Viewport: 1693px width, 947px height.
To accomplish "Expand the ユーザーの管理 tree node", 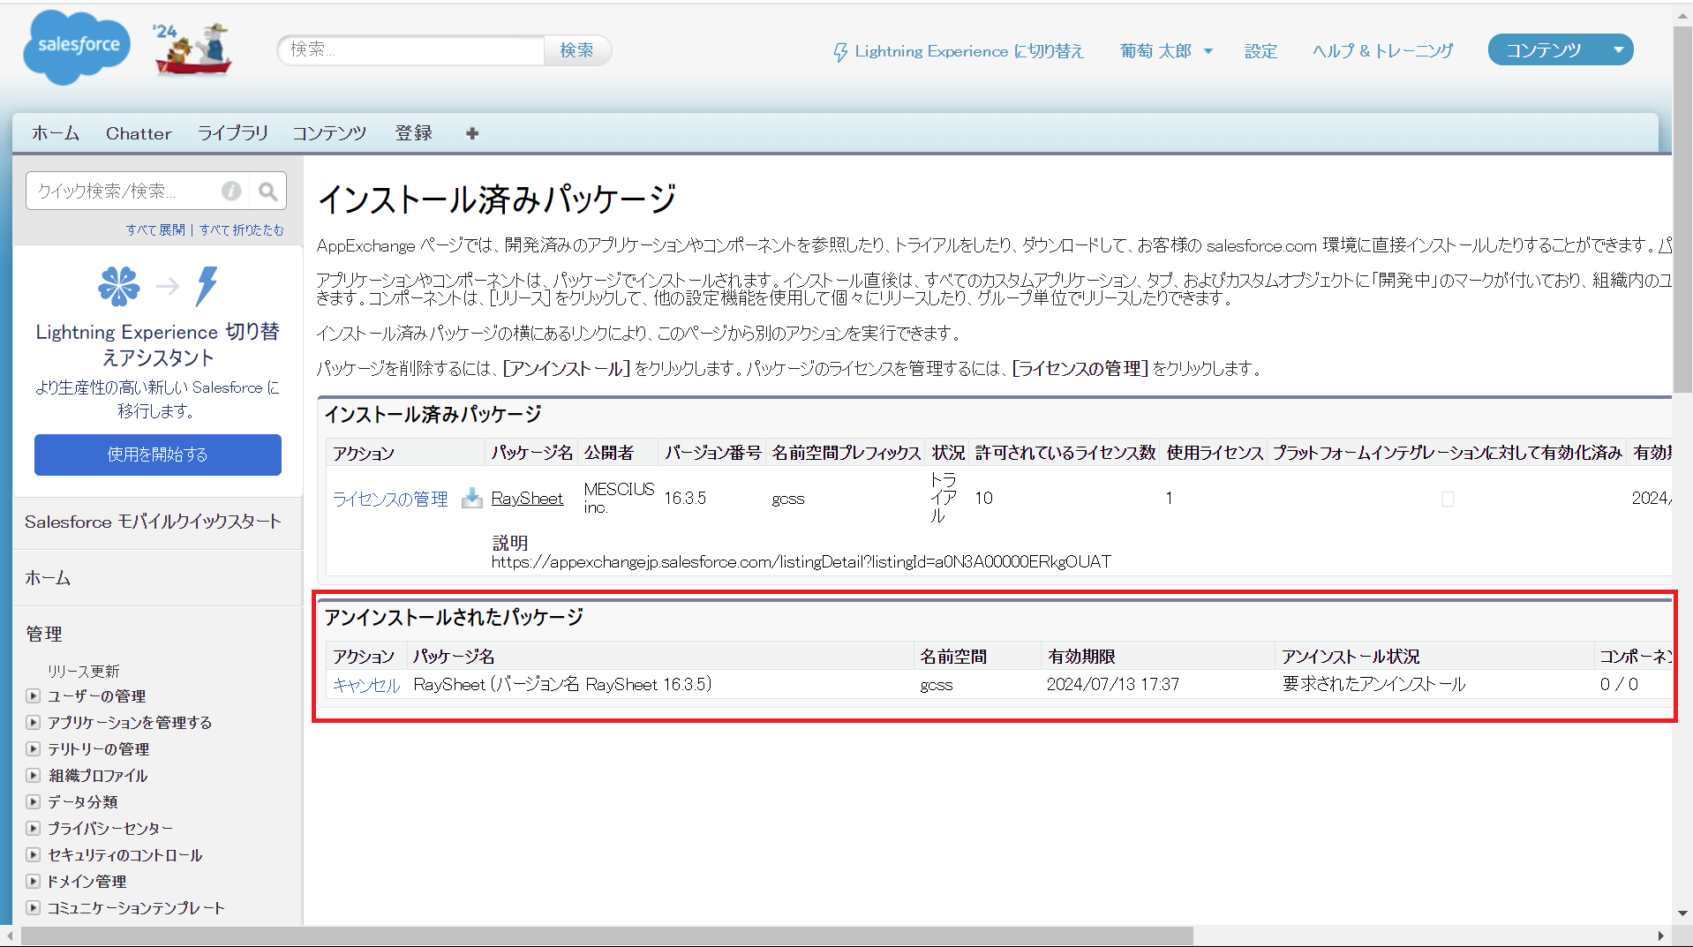I will tap(34, 696).
